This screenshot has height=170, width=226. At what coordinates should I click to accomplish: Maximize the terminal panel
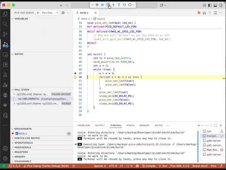coord(215,126)
